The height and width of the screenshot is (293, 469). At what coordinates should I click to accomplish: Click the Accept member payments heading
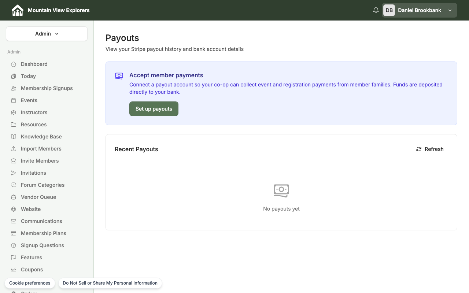[166, 75]
